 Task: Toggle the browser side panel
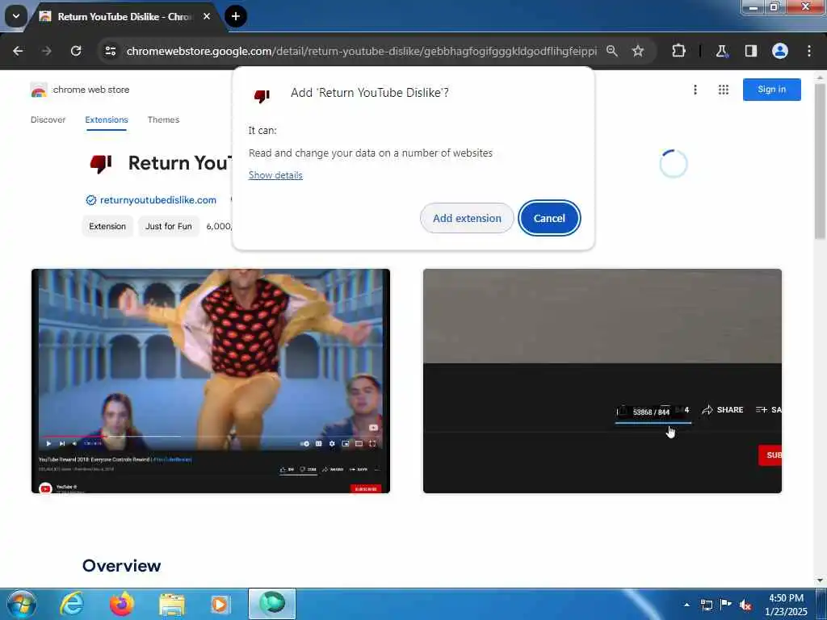(751, 51)
